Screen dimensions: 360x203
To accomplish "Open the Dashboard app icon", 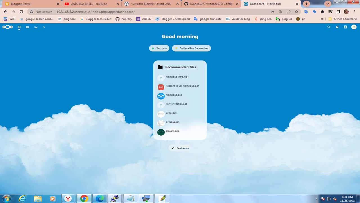I will 19,27.
